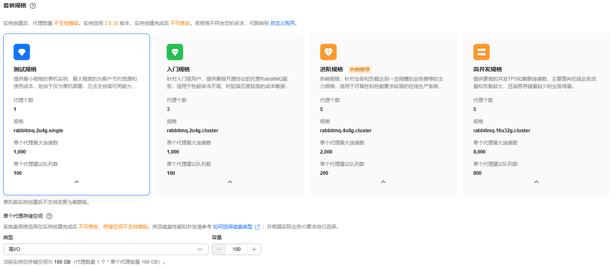Click broker count 3 in 入门规格
The width and height of the screenshot is (615, 269).
pos(168,109)
